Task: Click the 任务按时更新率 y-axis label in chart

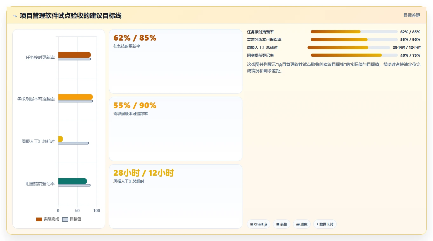Action: (40, 57)
